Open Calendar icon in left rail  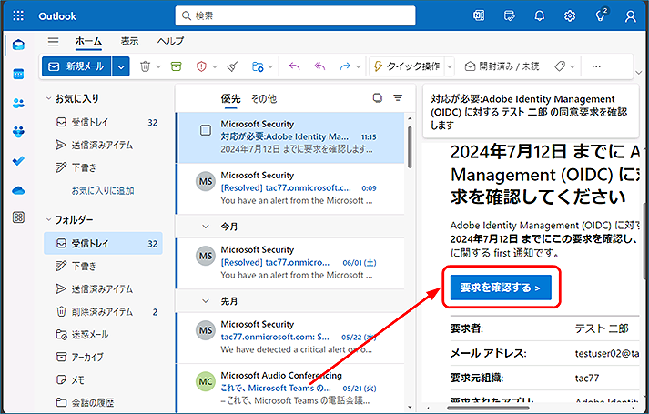pos(18,74)
